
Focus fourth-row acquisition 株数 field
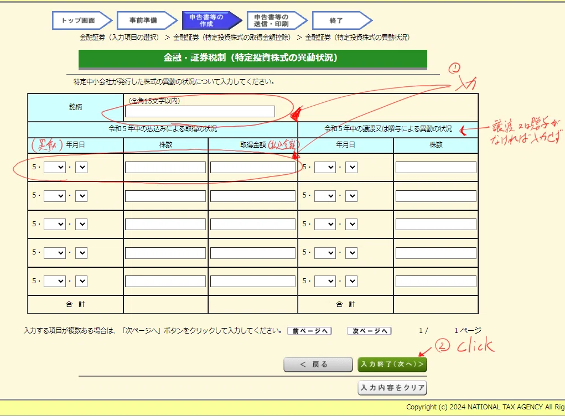pyautogui.click(x=165, y=253)
